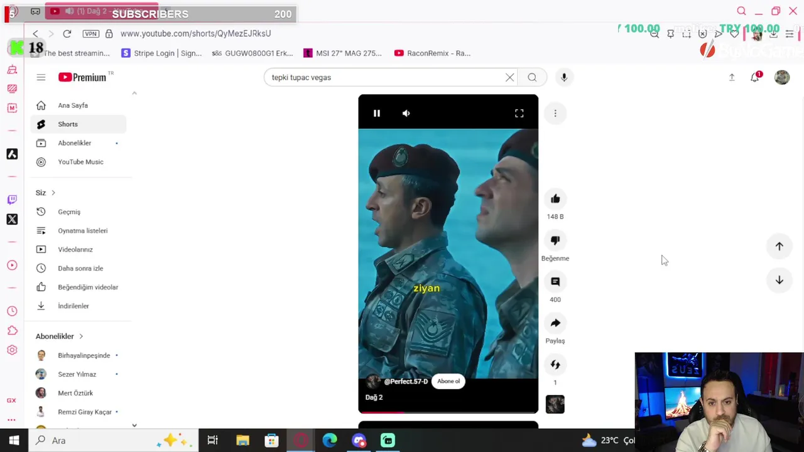
Task: Open Geçmiş history
Action: coord(79,212)
